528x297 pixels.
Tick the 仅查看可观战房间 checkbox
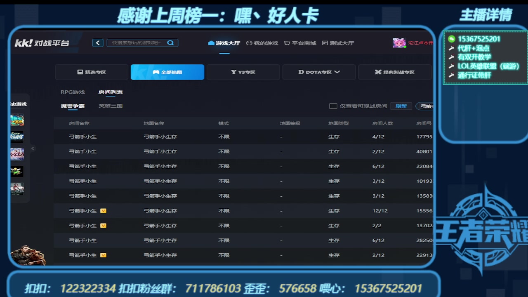333,106
